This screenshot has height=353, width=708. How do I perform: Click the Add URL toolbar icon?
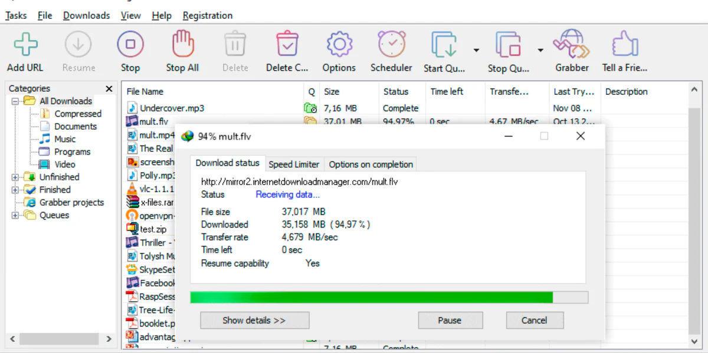pos(25,45)
